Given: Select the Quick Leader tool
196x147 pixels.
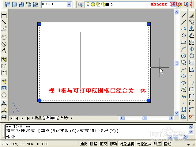Looking at the screenshot, I should point(4,81).
